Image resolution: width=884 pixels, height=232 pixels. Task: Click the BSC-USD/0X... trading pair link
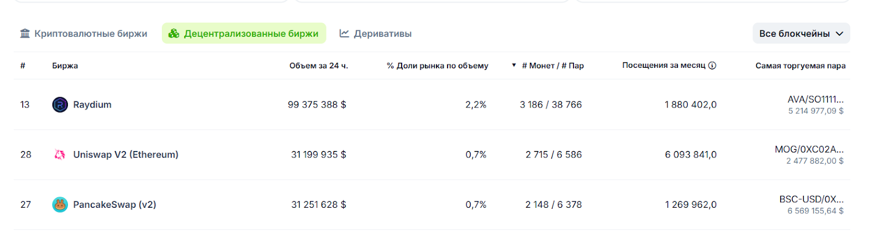tap(811, 199)
